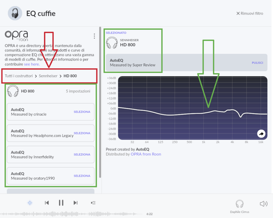Open the three-dot OPRA options menu
Image resolution: width=273 pixels, height=218 pixels.
pos(95,36)
